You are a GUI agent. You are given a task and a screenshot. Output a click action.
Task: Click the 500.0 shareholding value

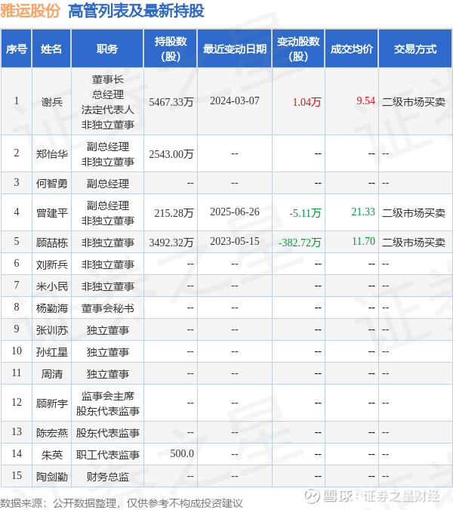point(182,453)
